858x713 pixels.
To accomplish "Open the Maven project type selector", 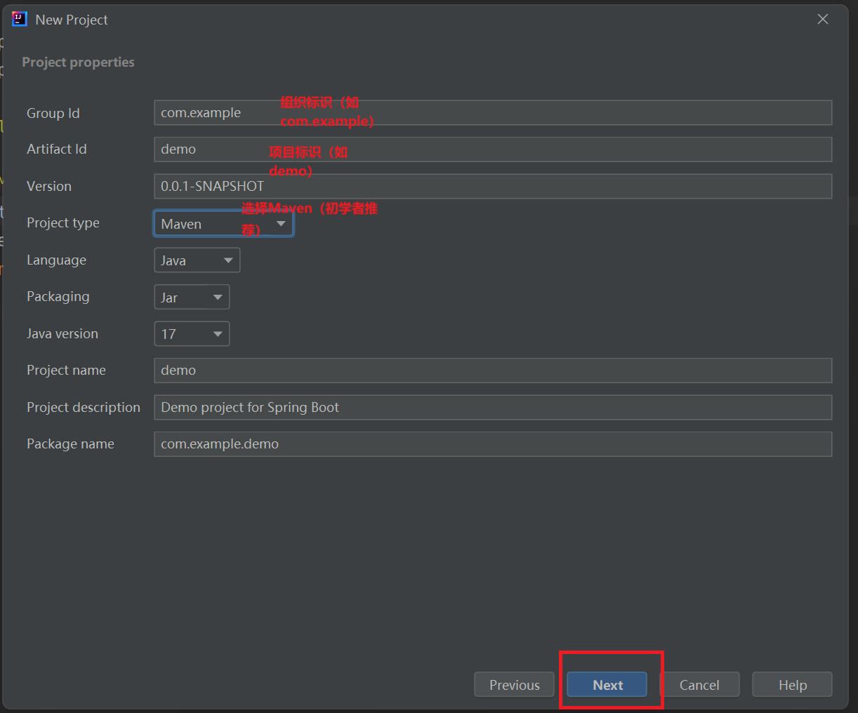I will point(211,223).
